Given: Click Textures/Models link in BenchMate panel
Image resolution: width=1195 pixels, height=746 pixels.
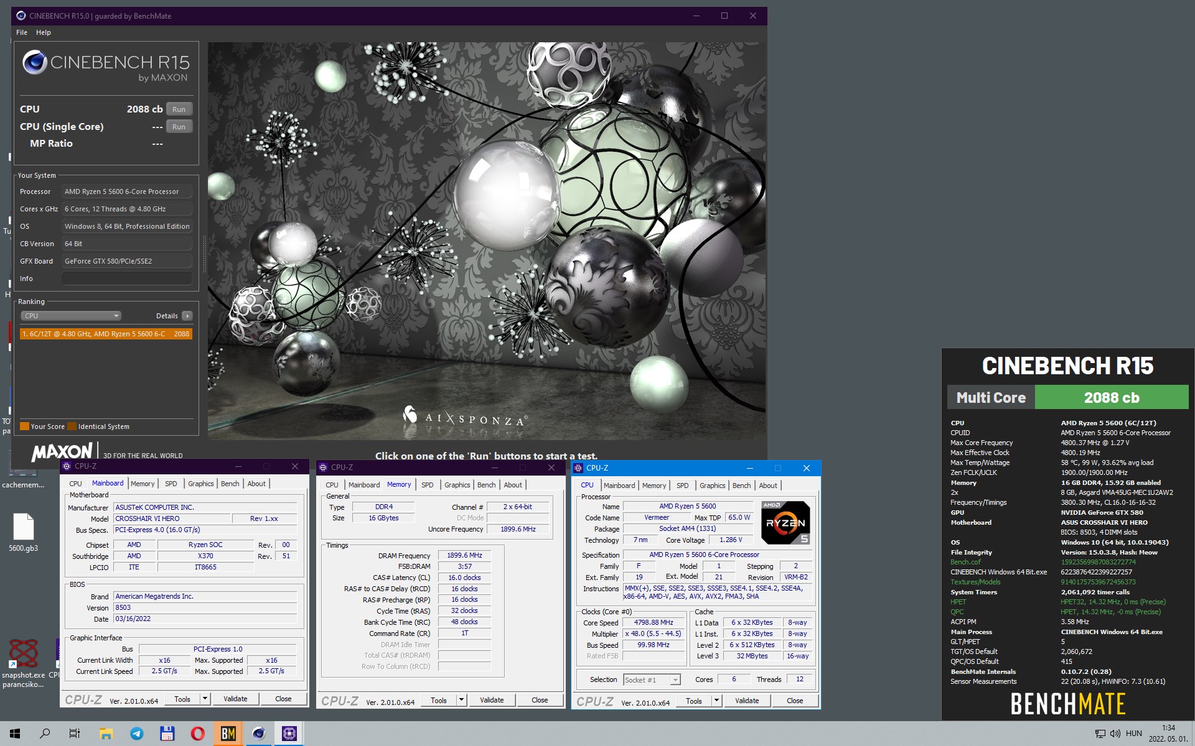Looking at the screenshot, I should [x=975, y=582].
